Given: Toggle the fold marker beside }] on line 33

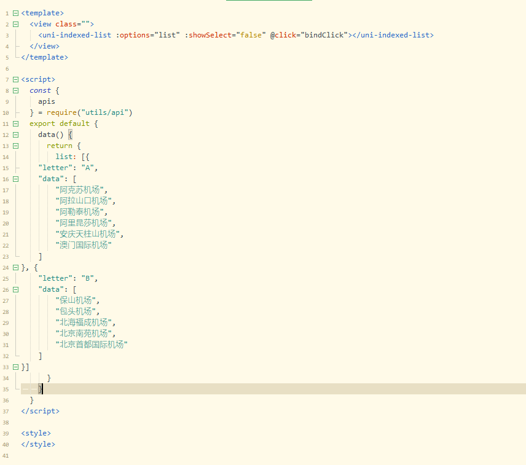Looking at the screenshot, I should click(15, 367).
